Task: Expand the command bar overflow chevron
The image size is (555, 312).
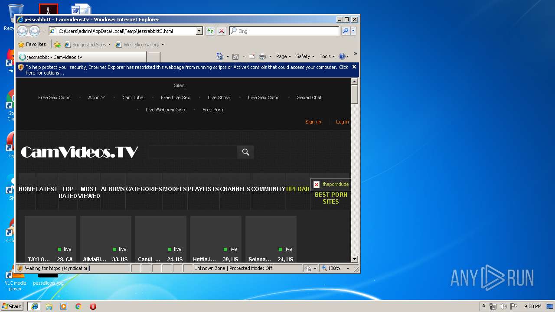Action: (x=355, y=54)
